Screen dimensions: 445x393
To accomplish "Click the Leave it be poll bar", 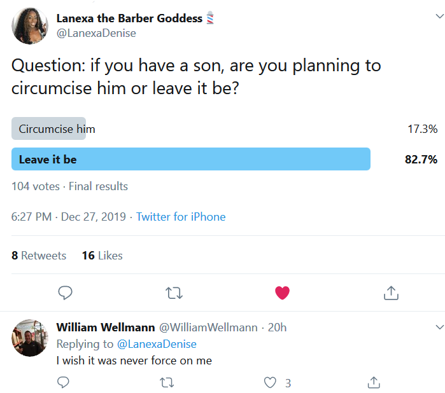I will [x=191, y=159].
